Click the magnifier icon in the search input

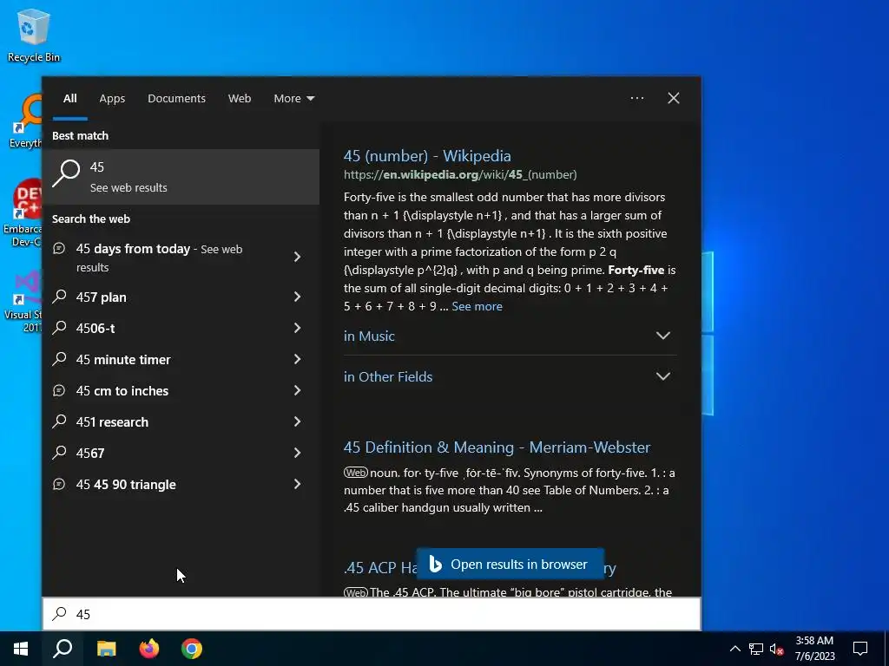pyautogui.click(x=60, y=613)
